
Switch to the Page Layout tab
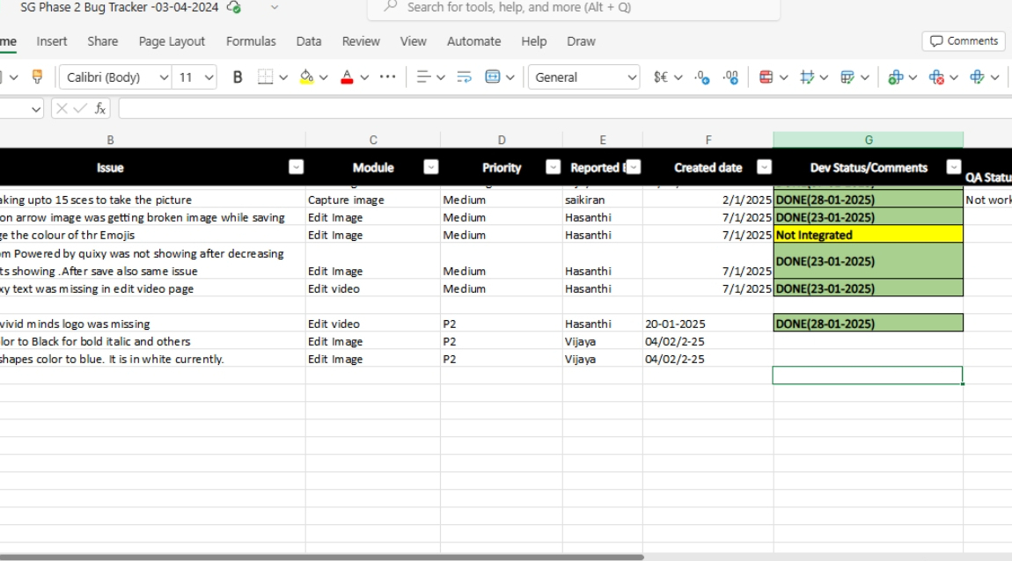[172, 41]
